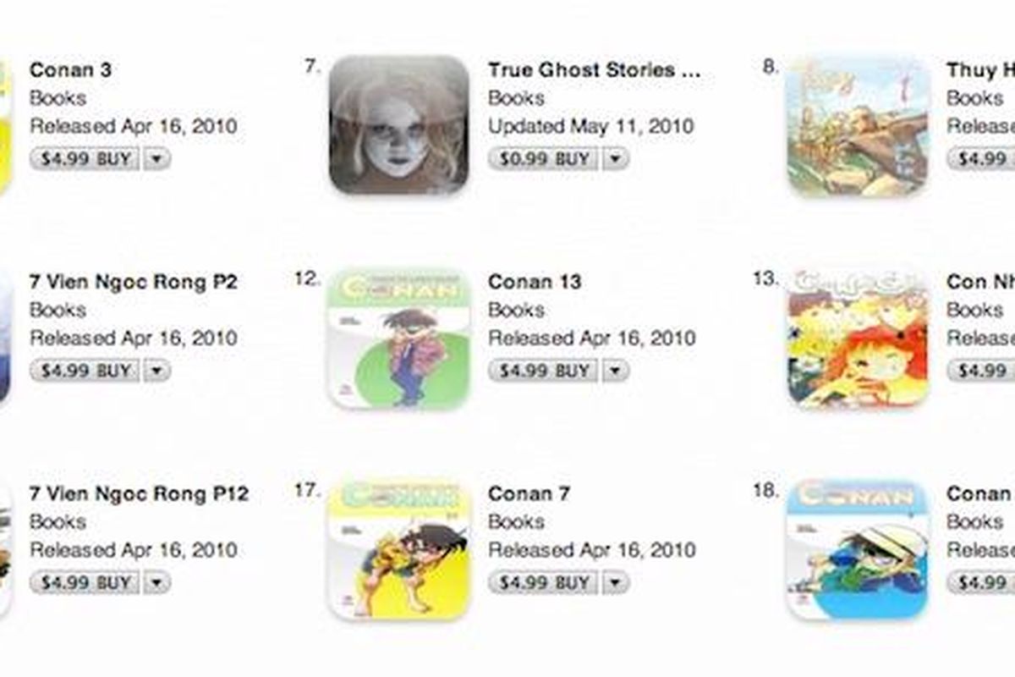Viewport: 1015px width, 677px height.
Task: Open dropdown for 7 Vien Ngoc Rong P12
Action: (x=156, y=582)
